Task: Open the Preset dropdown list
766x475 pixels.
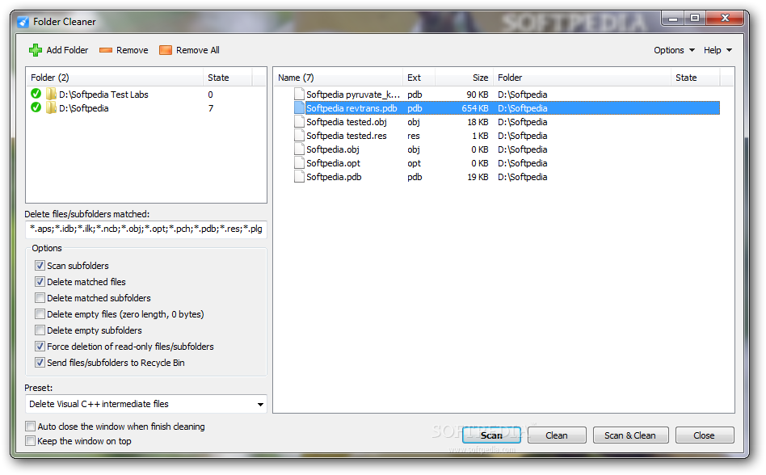Action: click(260, 404)
